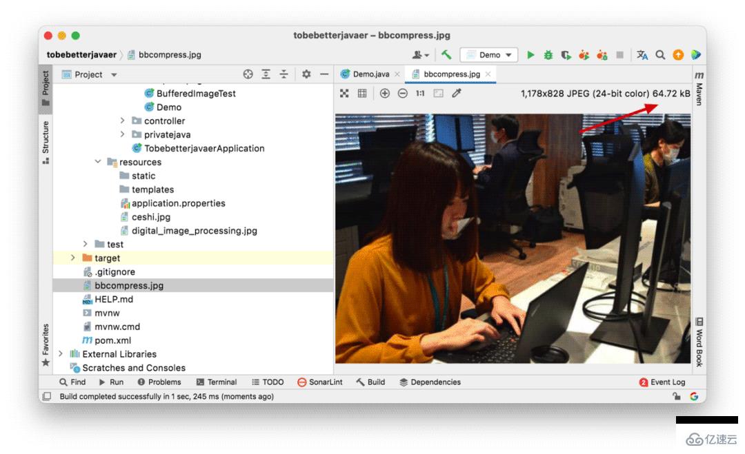Image resolution: width=745 pixels, height=454 pixels.
Task: Click the Build project hammer icon
Action: tap(446, 54)
